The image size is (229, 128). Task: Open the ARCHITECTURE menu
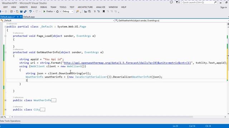click(85, 7)
